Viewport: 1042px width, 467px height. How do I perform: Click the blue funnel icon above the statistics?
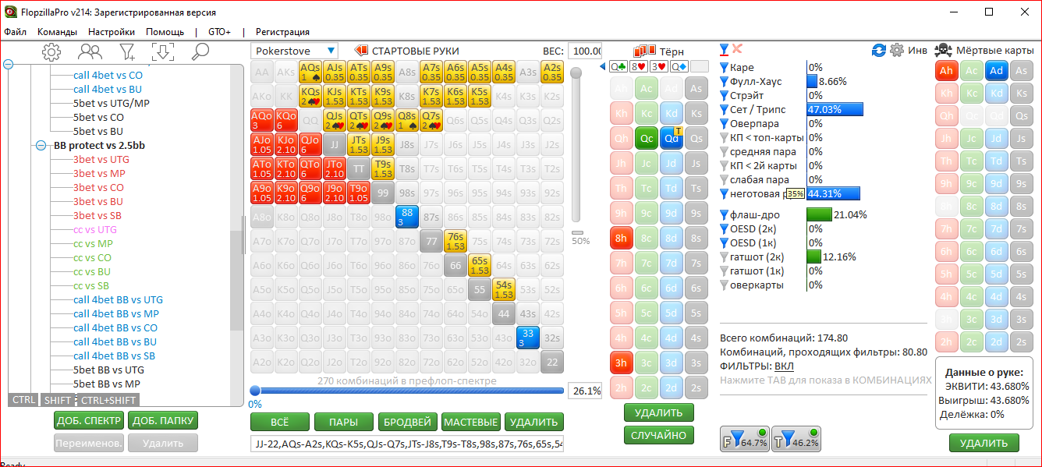pyautogui.click(x=724, y=50)
